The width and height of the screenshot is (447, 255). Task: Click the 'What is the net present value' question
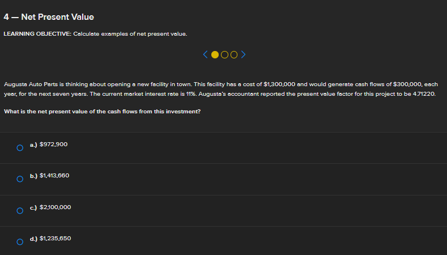click(101, 111)
